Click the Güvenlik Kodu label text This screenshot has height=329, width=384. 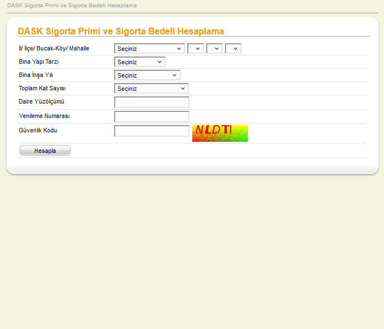[38, 130]
